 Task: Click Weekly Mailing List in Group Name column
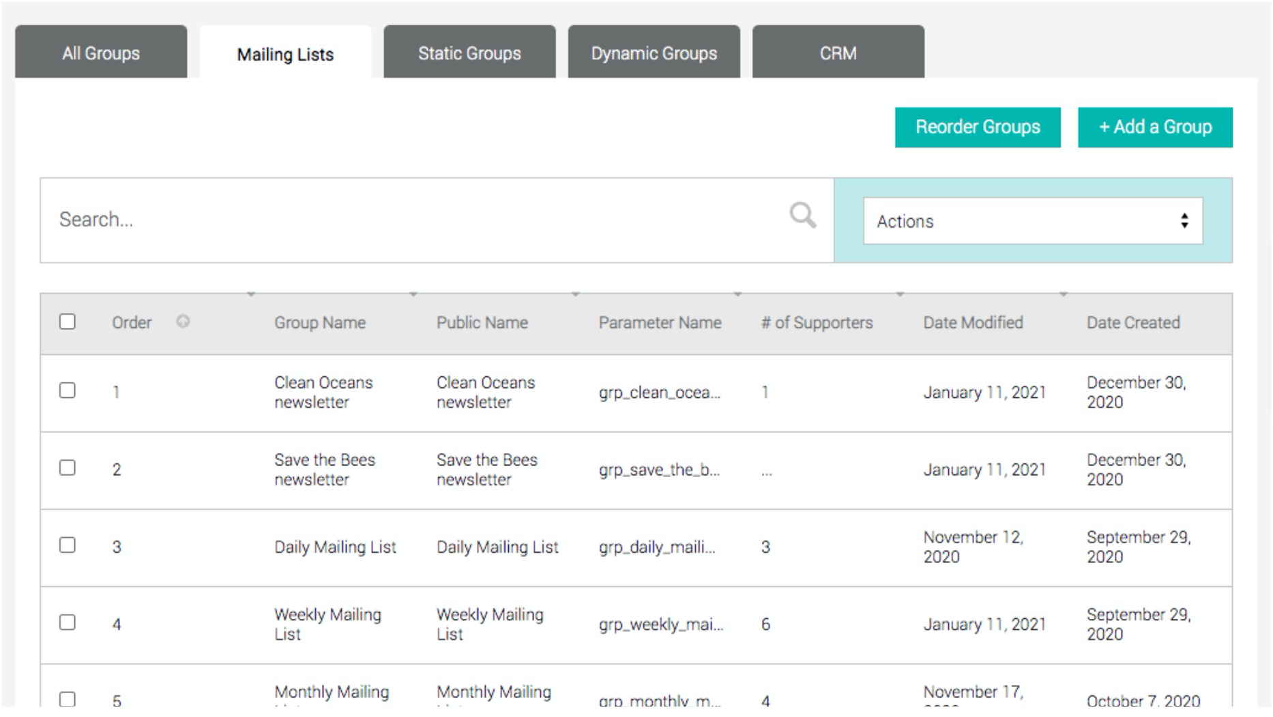[327, 624]
